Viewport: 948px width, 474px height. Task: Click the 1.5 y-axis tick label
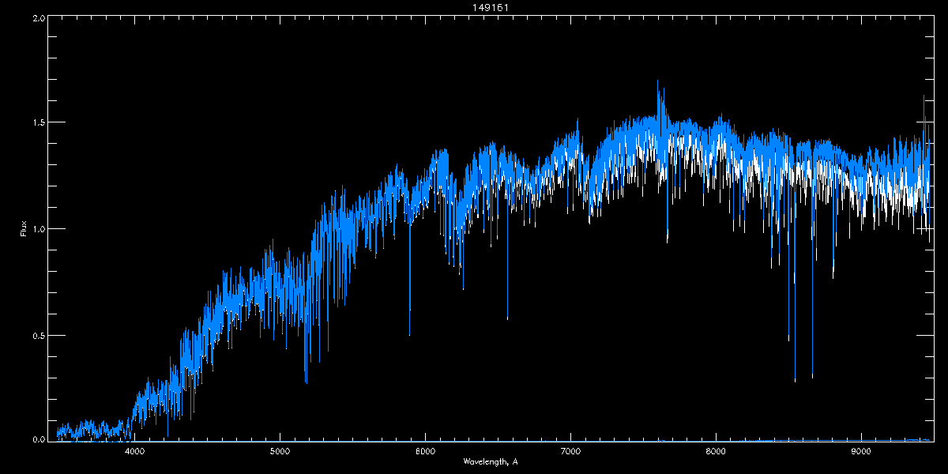[x=38, y=122]
